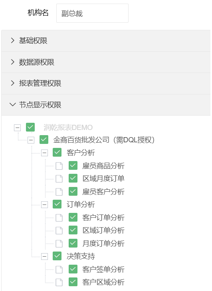Select the 月度订单分析 tree label
212x291 pixels.
103,244
